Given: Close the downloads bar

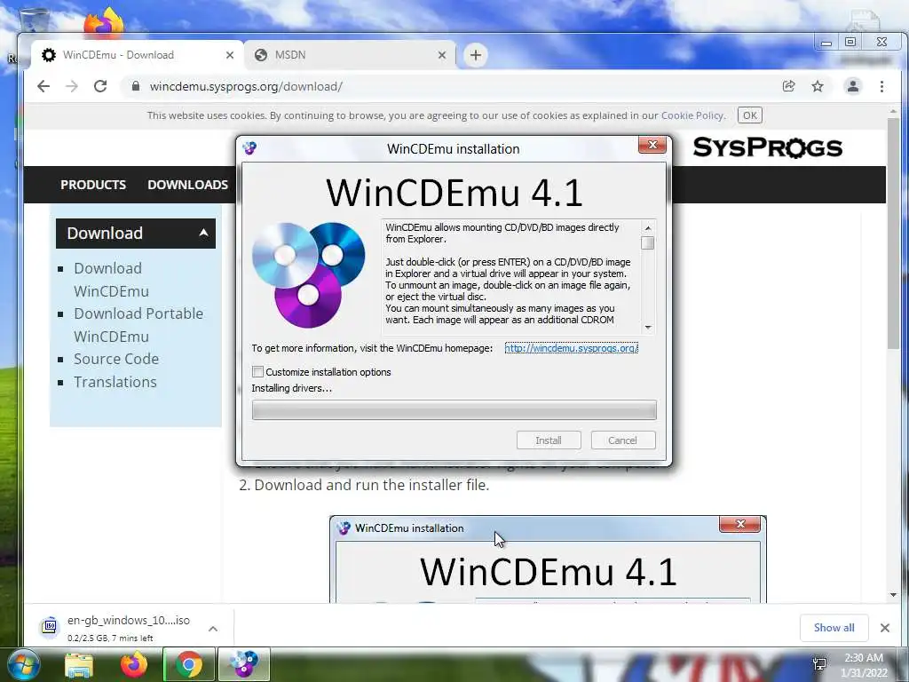Looking at the screenshot, I should click(x=885, y=628).
